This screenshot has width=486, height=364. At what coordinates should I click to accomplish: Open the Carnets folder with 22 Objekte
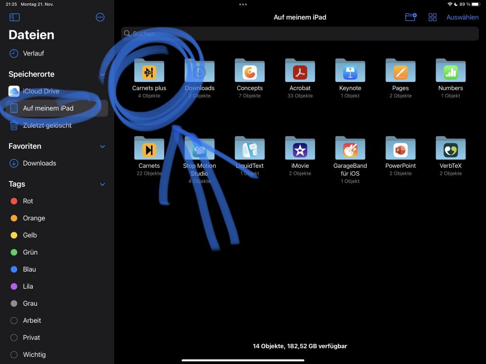pos(149,156)
